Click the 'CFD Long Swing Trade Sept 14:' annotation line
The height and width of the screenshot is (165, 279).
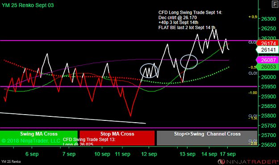(x=190, y=12)
